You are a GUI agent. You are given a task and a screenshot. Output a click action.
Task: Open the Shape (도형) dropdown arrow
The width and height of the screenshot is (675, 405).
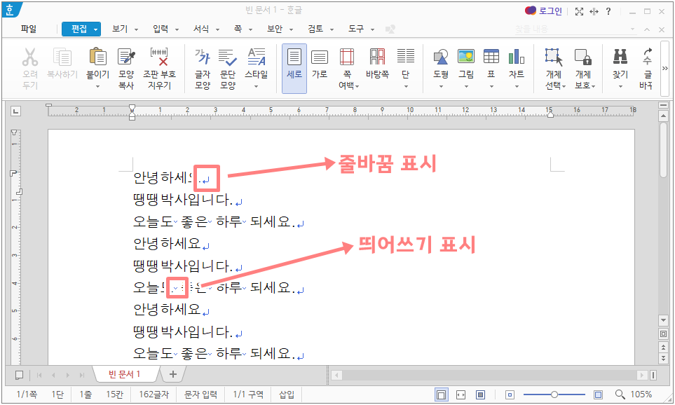pyautogui.click(x=441, y=86)
